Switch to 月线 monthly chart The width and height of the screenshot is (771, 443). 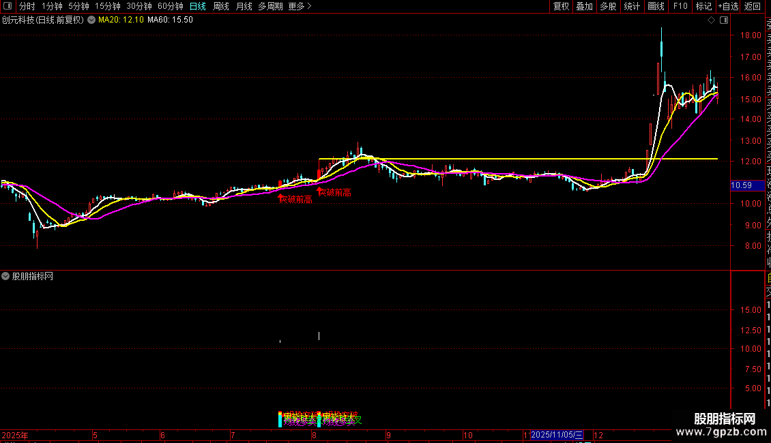[244, 6]
